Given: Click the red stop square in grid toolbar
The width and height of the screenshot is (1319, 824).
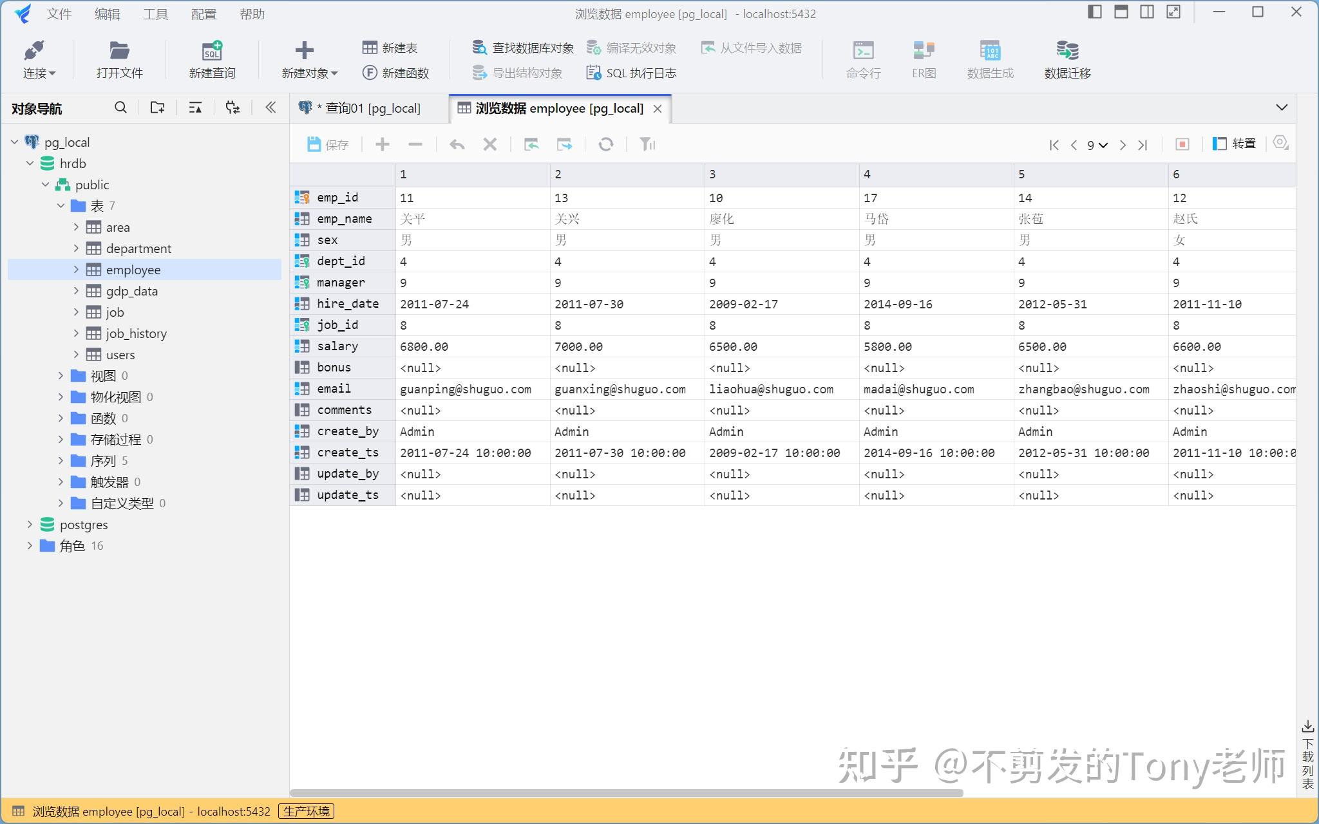Looking at the screenshot, I should pyautogui.click(x=1182, y=144).
